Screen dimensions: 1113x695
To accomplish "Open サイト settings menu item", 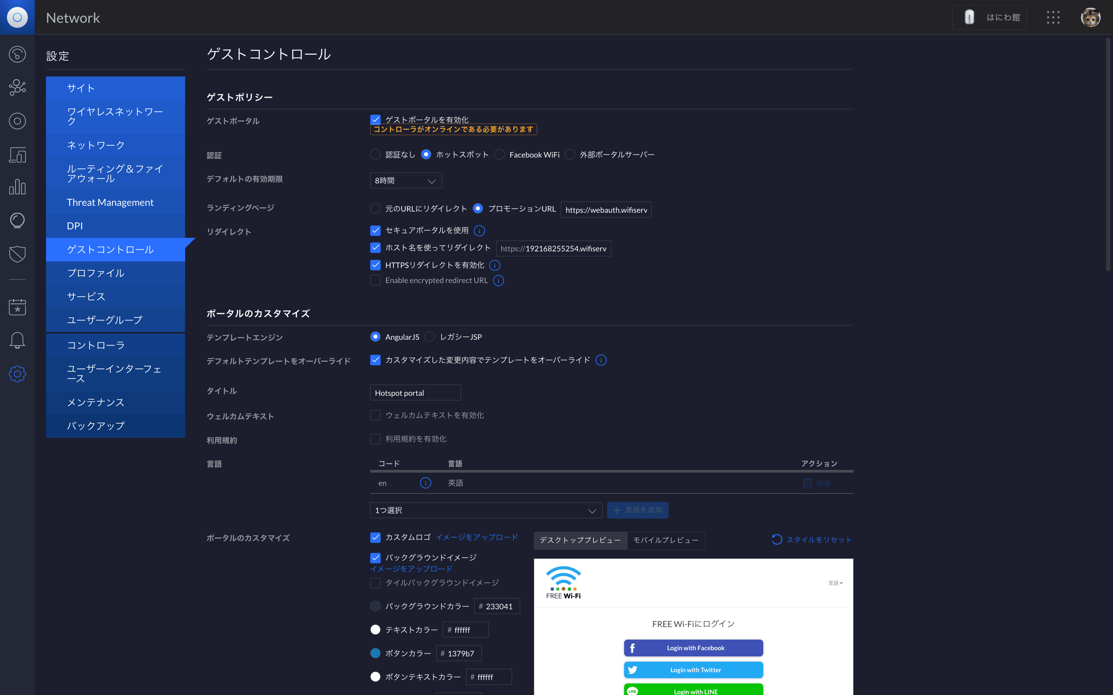I will [116, 88].
